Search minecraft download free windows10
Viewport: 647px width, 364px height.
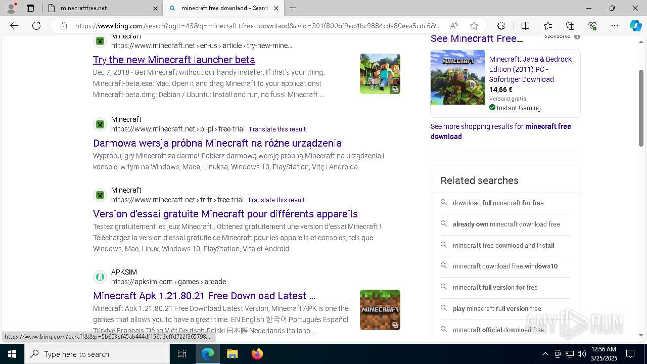pos(505,266)
